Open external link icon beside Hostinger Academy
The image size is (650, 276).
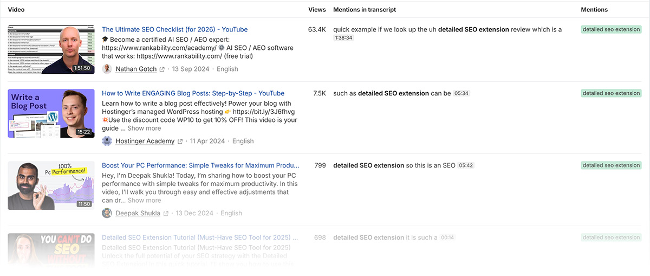coord(180,142)
